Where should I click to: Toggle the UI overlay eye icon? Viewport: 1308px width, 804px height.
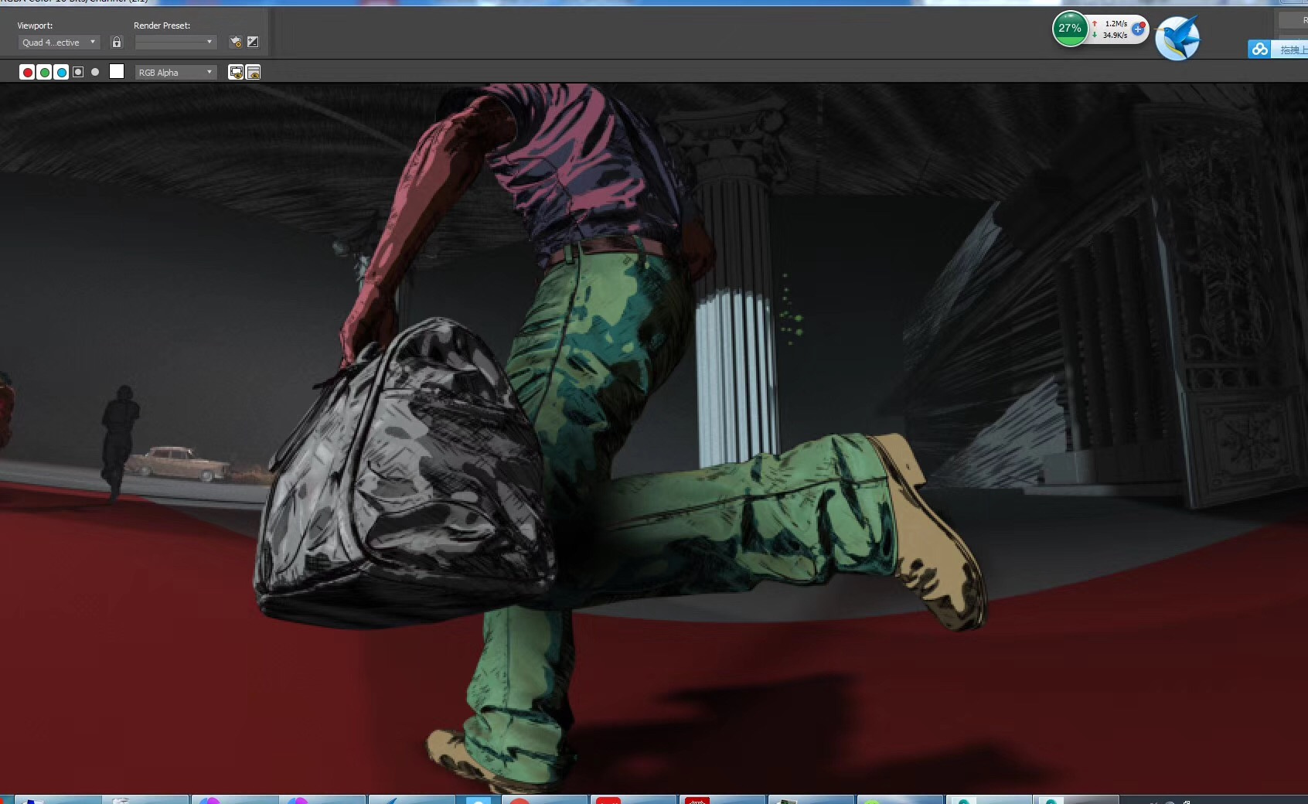(x=236, y=72)
